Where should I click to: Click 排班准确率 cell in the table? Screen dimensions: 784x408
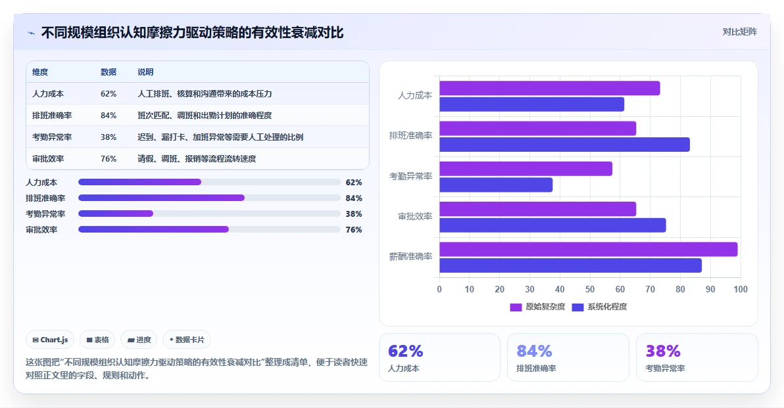click(52, 116)
